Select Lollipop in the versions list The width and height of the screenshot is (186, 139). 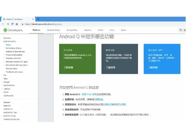(7, 89)
